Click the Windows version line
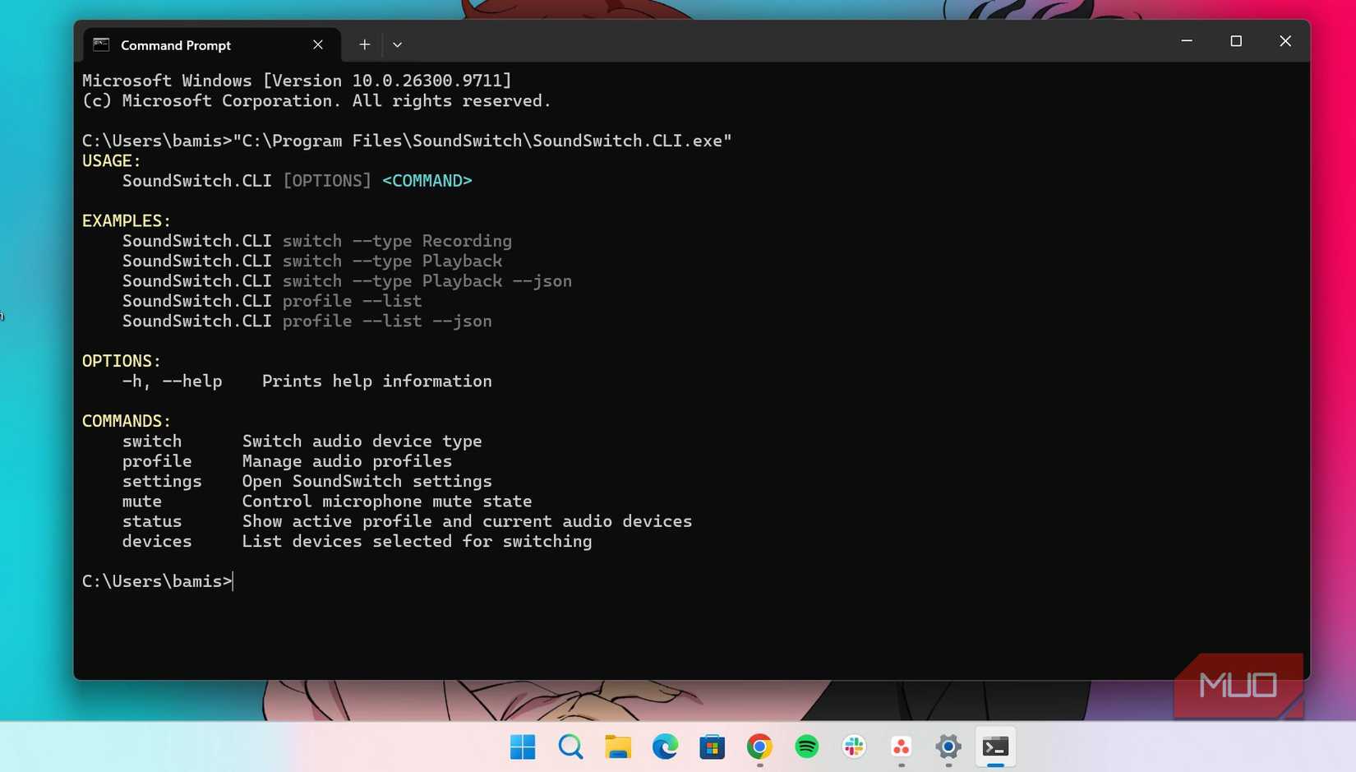Image resolution: width=1356 pixels, height=772 pixels. point(297,81)
